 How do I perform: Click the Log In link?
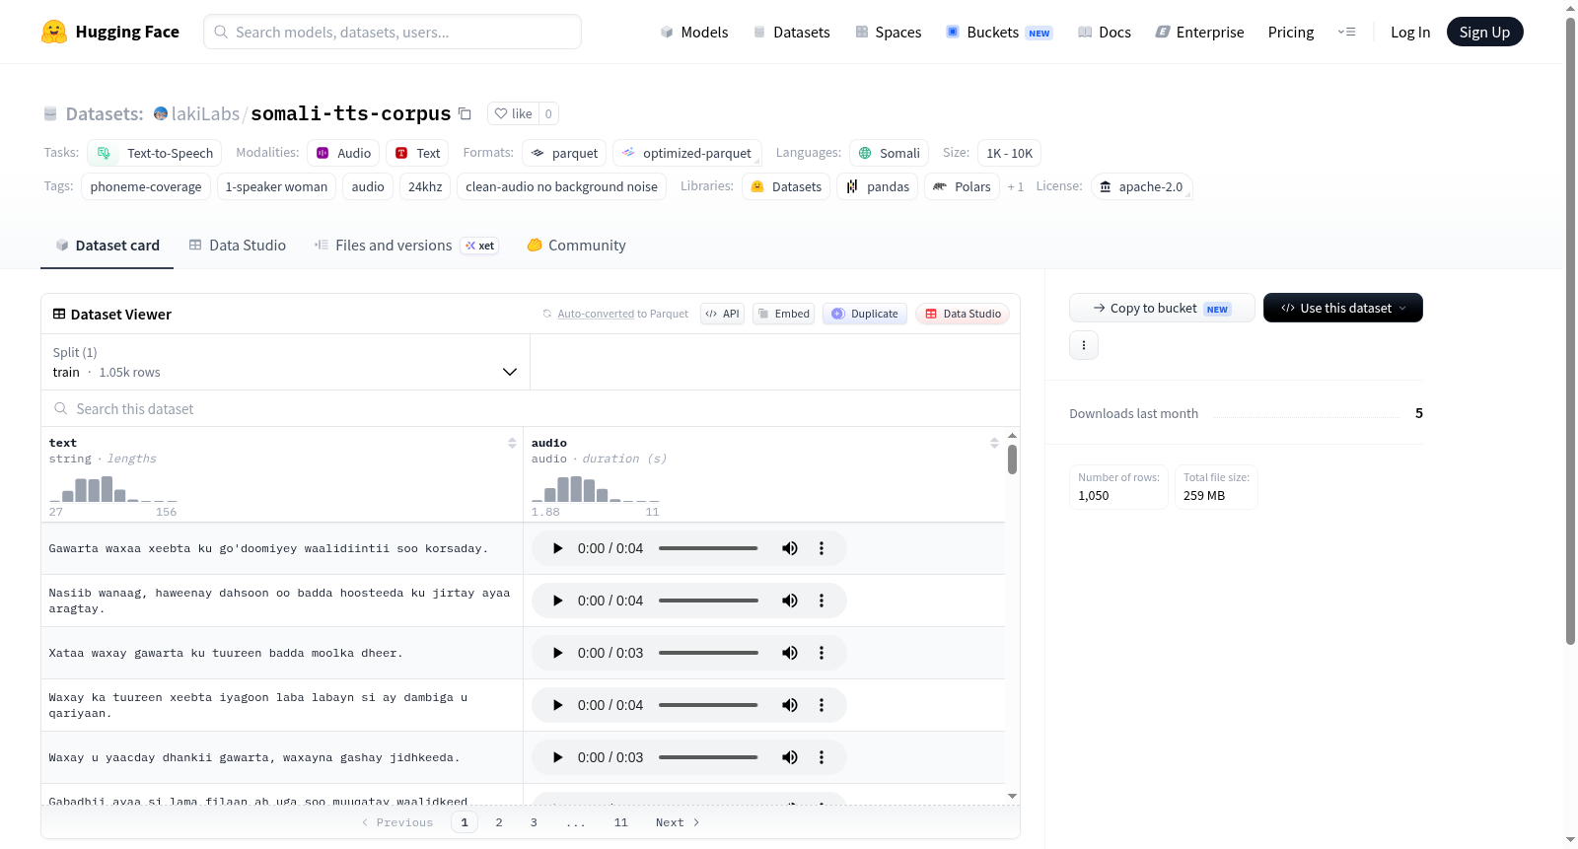(1410, 32)
